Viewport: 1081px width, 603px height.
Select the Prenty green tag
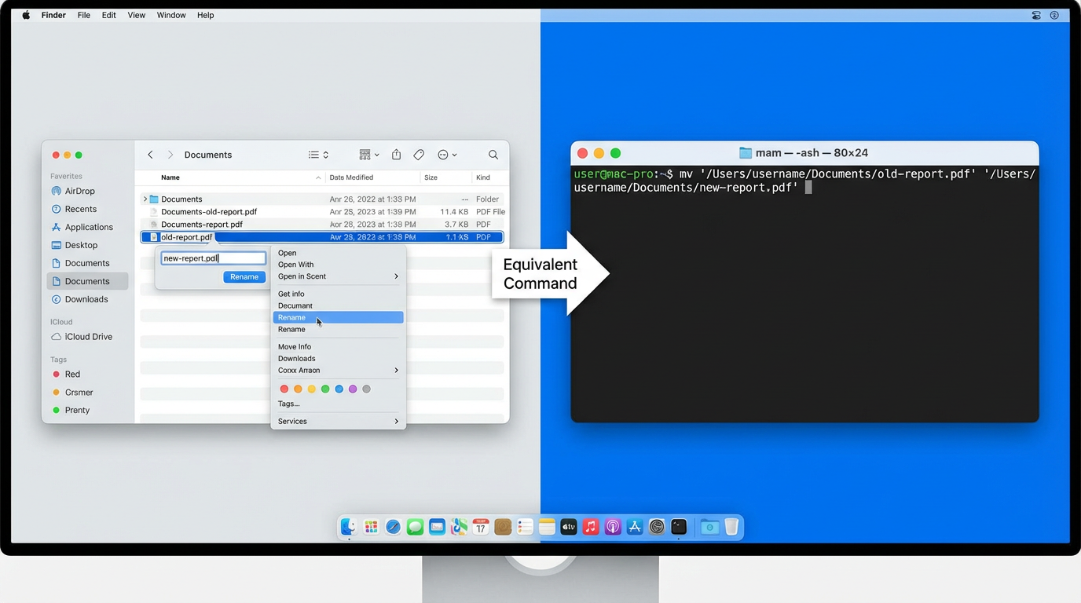tap(76, 410)
